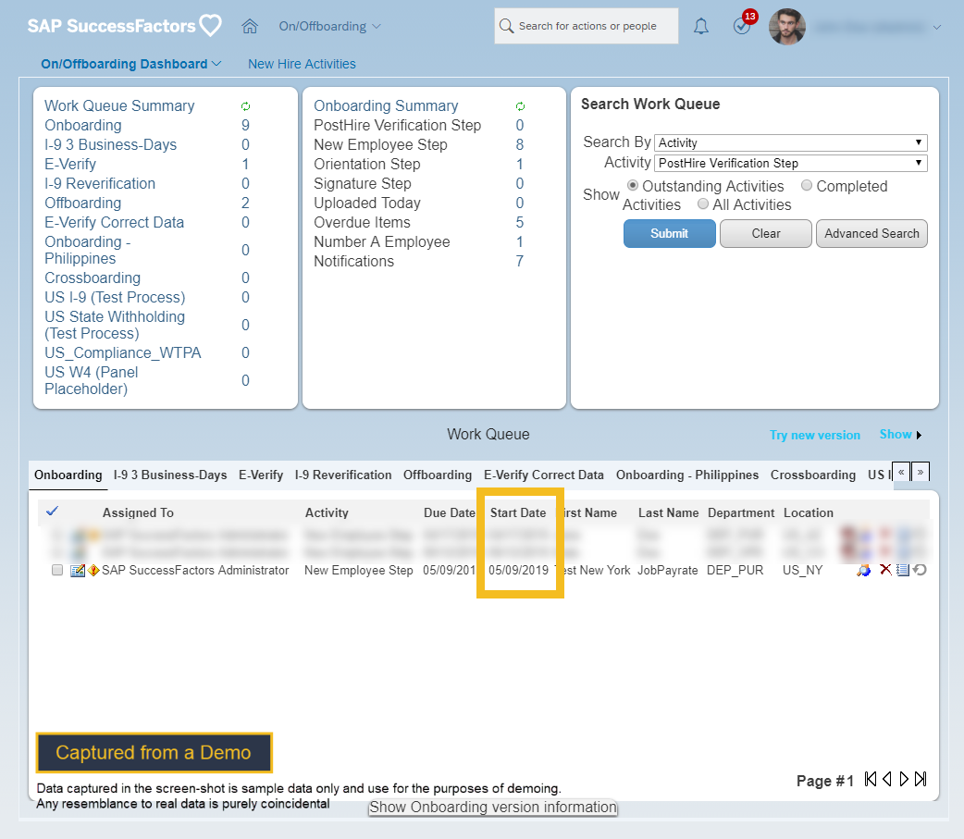Open the Offboarding link in Work Queue Summary
The image size is (964, 839).
point(83,203)
